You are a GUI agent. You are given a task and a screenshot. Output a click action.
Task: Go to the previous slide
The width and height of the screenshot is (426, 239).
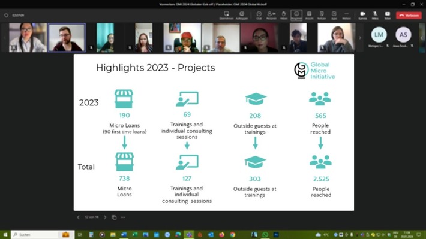click(78, 217)
